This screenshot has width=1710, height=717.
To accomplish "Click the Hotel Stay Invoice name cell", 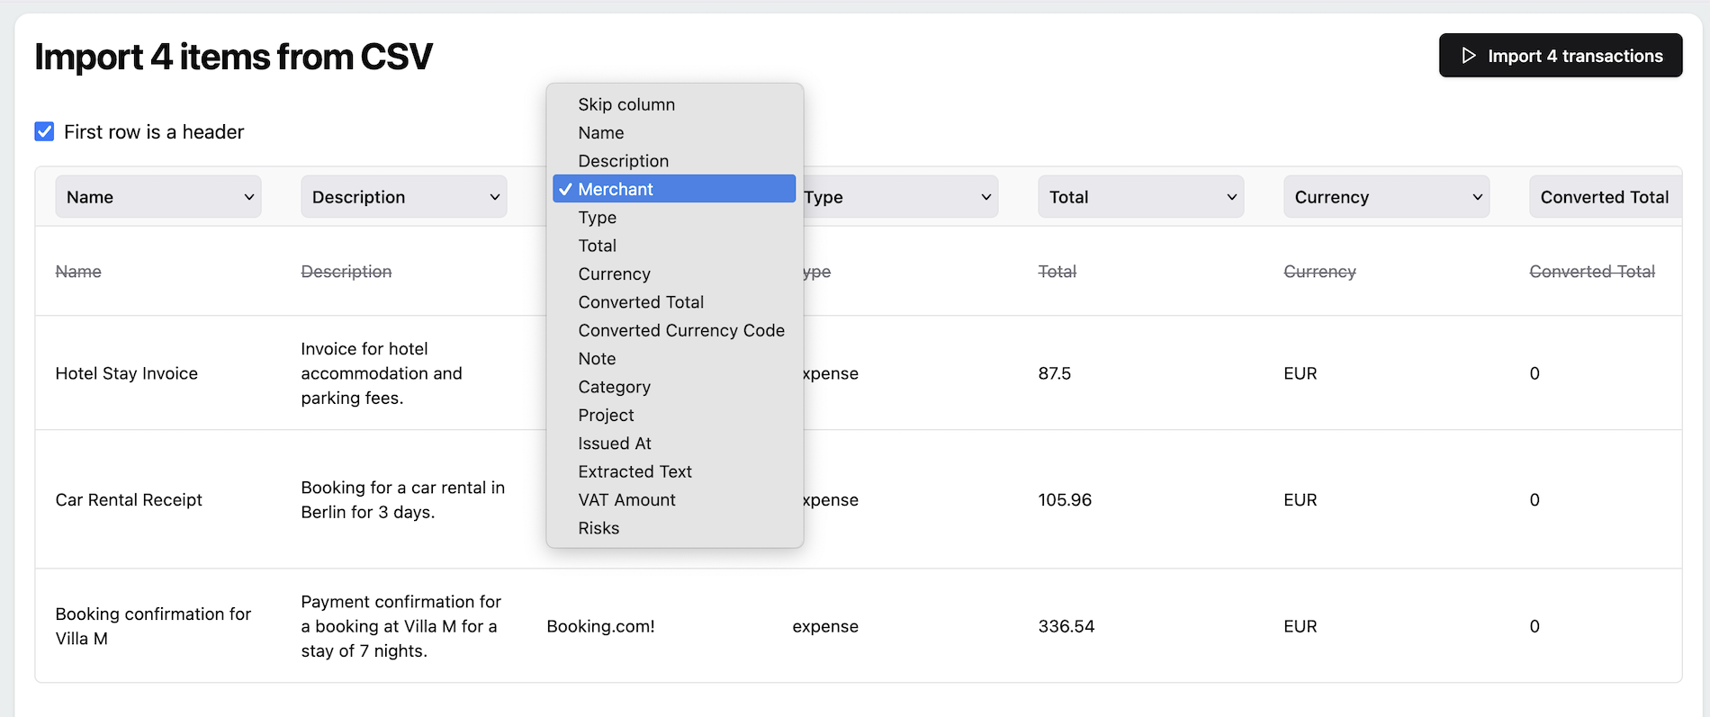I will coord(127,373).
